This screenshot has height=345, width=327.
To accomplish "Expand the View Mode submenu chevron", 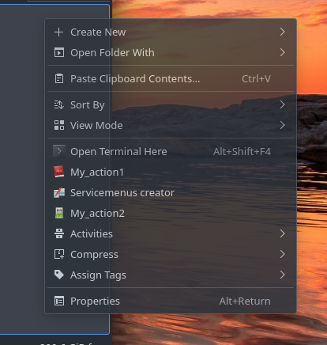I will tap(282, 125).
